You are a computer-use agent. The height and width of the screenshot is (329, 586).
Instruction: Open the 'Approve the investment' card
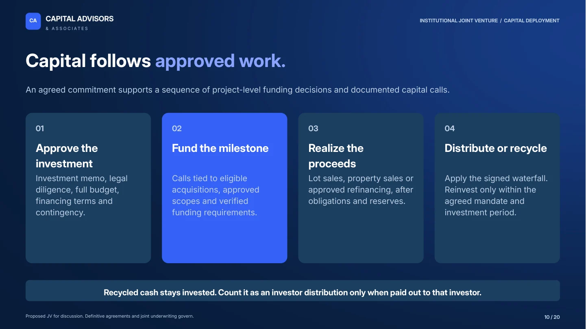(x=88, y=188)
